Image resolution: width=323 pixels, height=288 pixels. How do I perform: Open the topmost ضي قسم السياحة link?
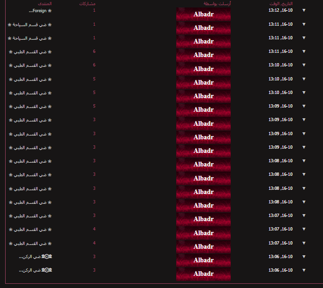(30, 24)
